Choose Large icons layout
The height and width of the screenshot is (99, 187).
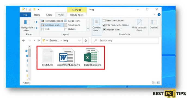pyautogui.click(x=72, y=21)
